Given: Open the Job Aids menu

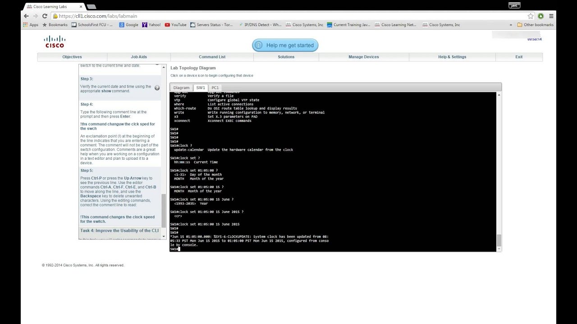Looking at the screenshot, I should [139, 57].
